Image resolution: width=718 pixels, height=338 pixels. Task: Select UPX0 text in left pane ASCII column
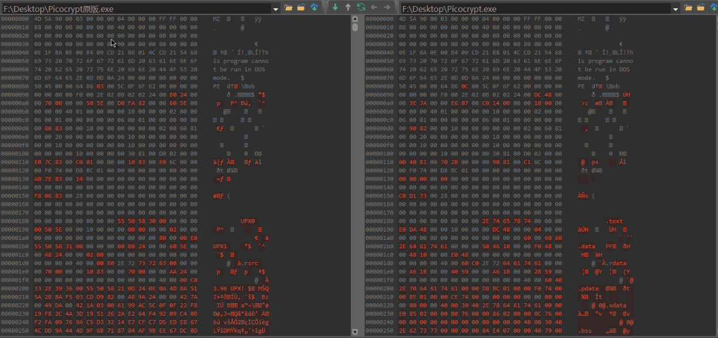point(248,221)
